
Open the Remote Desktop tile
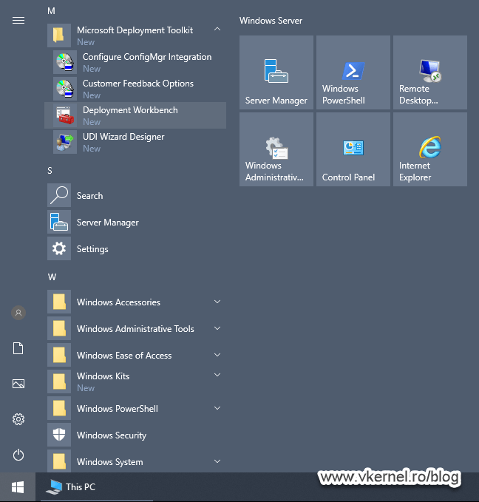click(x=430, y=72)
